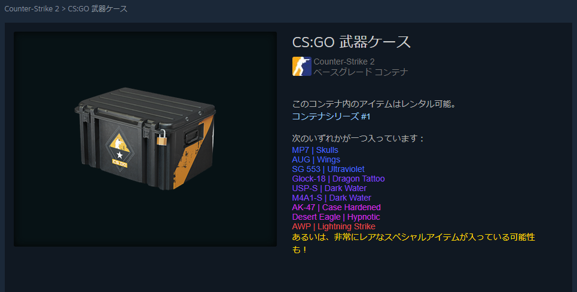Click the Counter-Strike 2 label beside the icon
The width and height of the screenshot is (577, 292).
[344, 62]
